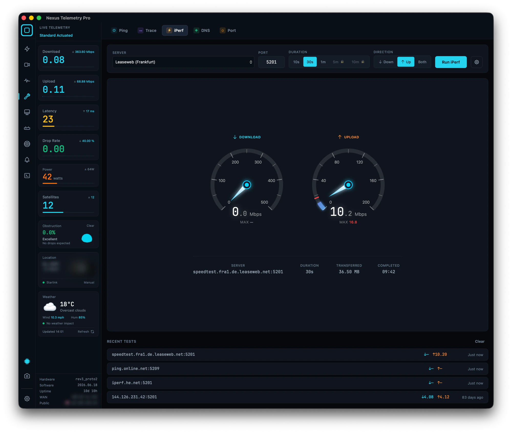The height and width of the screenshot is (433, 512).
Task: Open the sidebar settings gear
Action: coord(27,399)
